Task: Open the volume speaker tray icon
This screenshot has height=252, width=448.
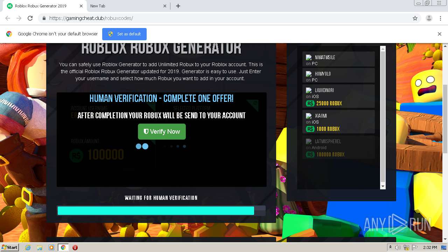Action: 398,247
